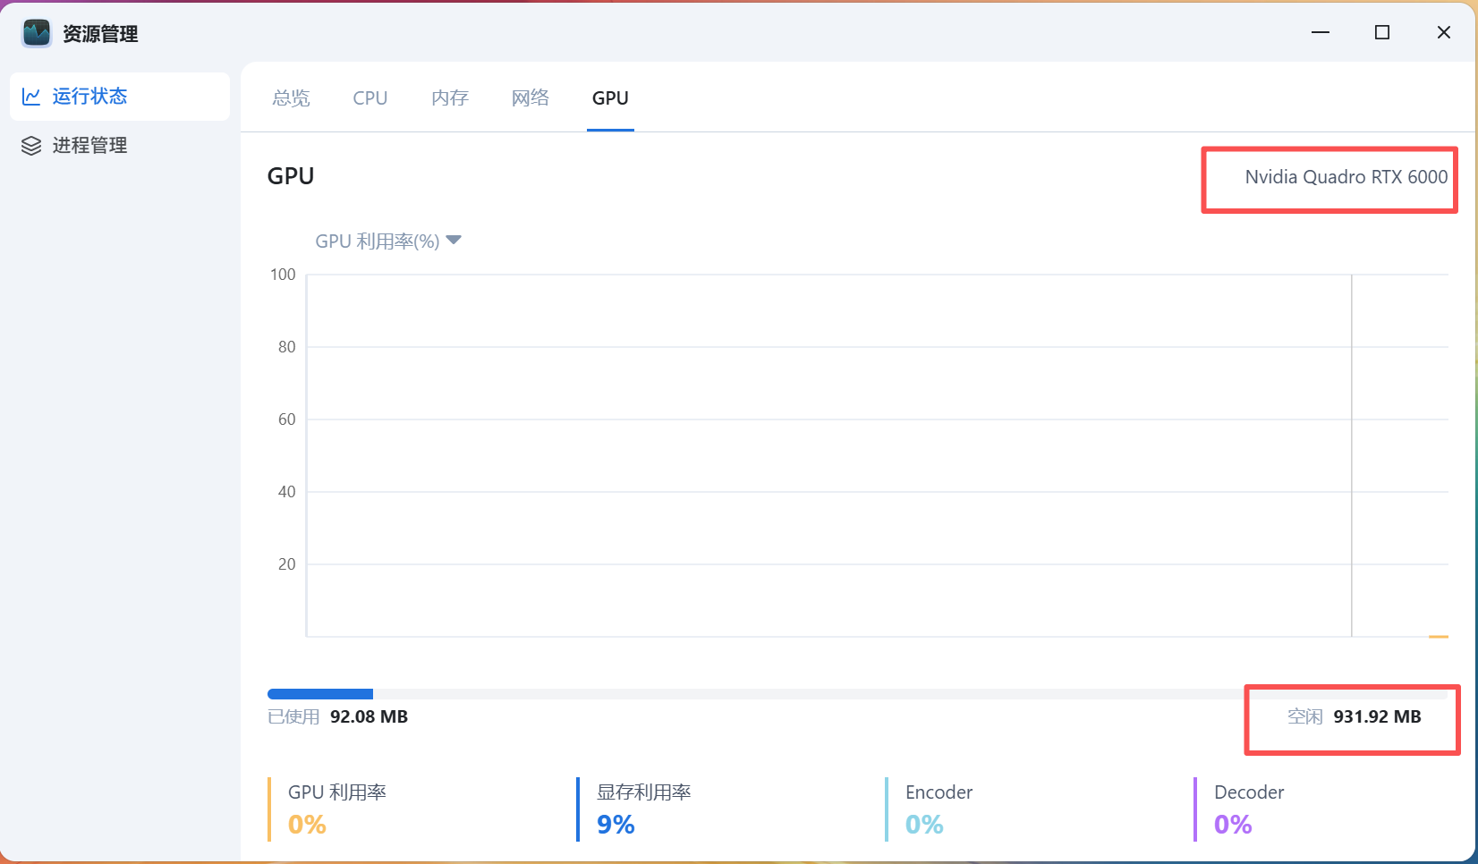Click the GPU section heading
Screen dimensions: 1478x864
[x=291, y=176]
